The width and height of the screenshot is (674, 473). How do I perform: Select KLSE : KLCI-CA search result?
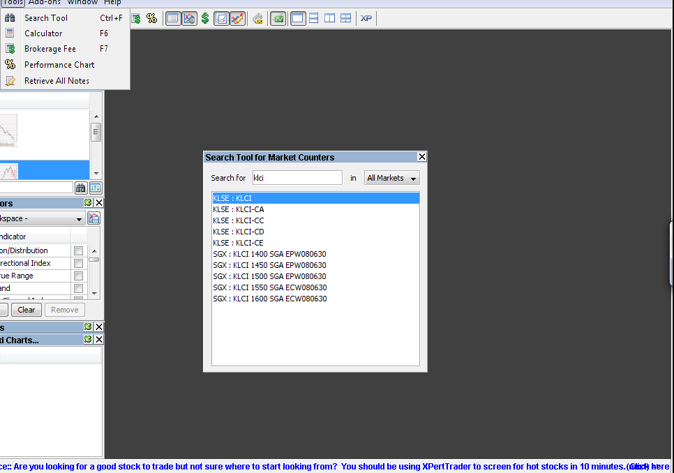239,209
